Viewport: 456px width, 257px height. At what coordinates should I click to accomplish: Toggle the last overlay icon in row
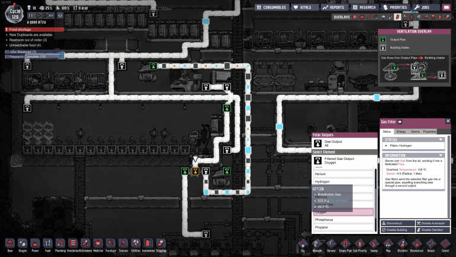click(x=448, y=17)
